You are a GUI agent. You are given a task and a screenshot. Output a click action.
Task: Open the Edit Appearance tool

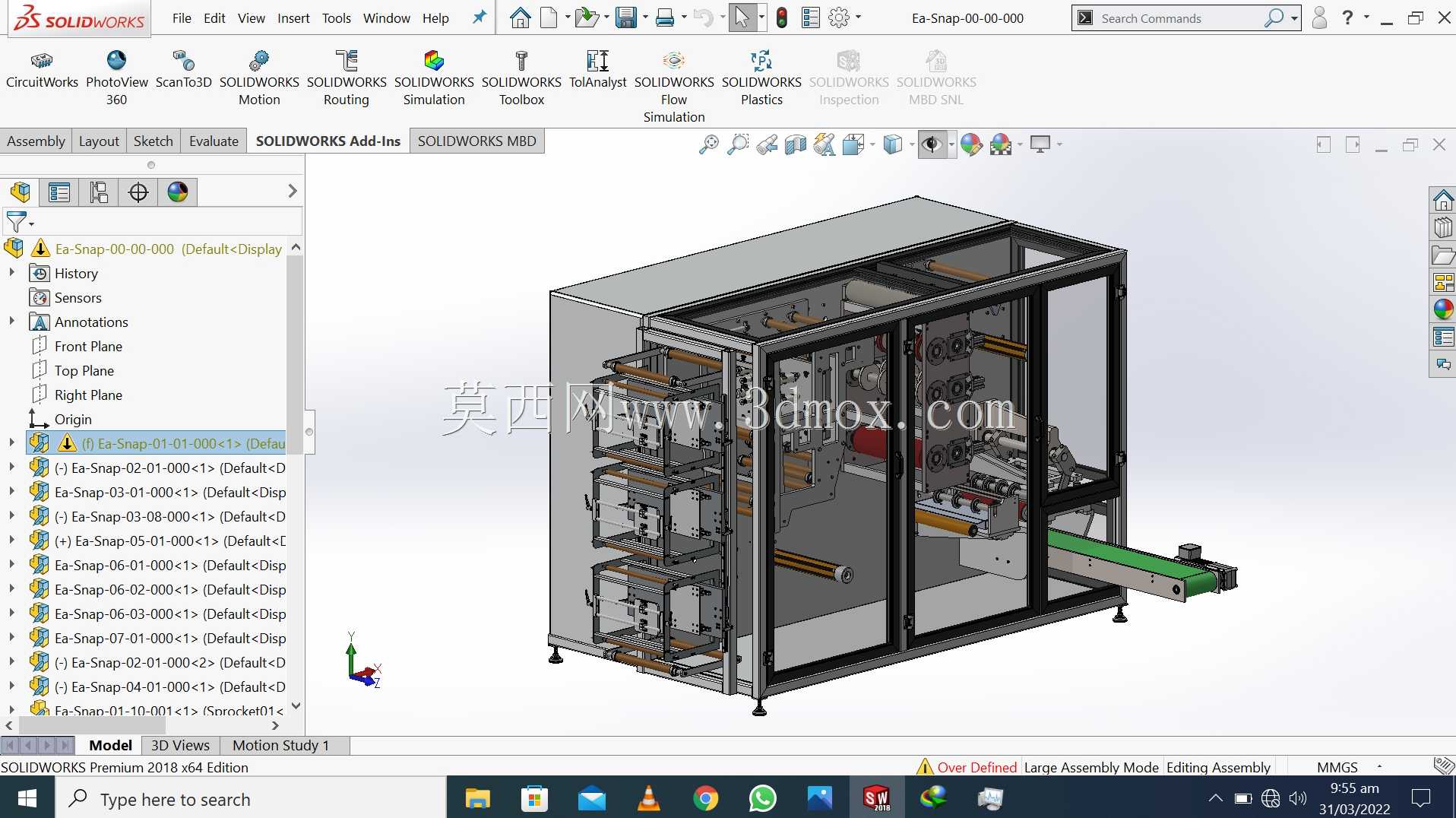[x=970, y=144]
